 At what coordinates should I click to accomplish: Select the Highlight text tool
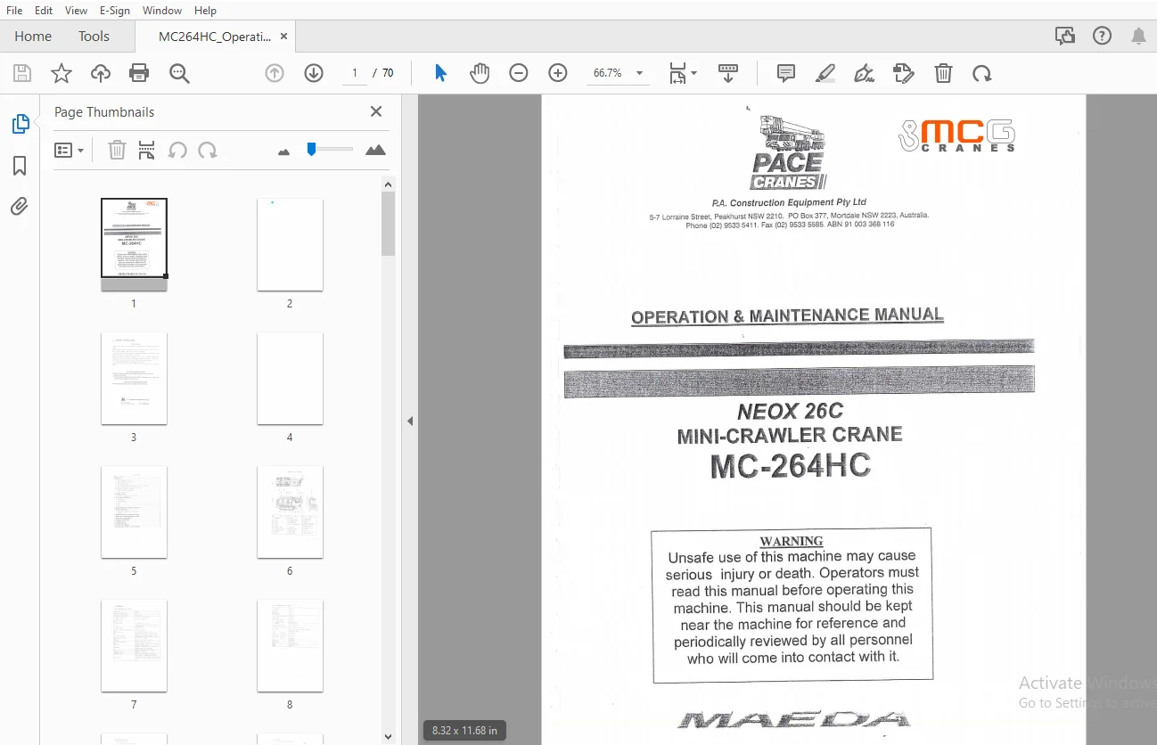pos(825,73)
